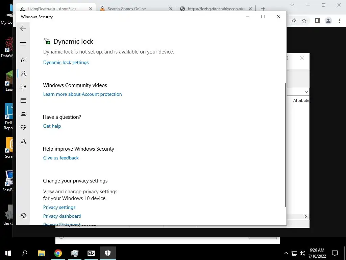Open the Privacy settings link
The height and width of the screenshot is (260, 346).
pos(59,208)
